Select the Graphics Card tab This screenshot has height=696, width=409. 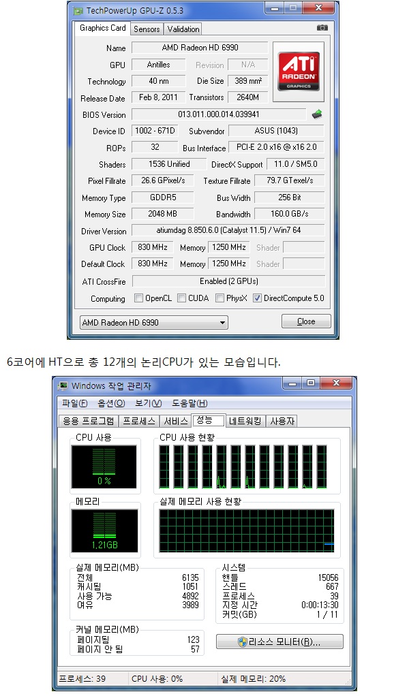coord(102,27)
